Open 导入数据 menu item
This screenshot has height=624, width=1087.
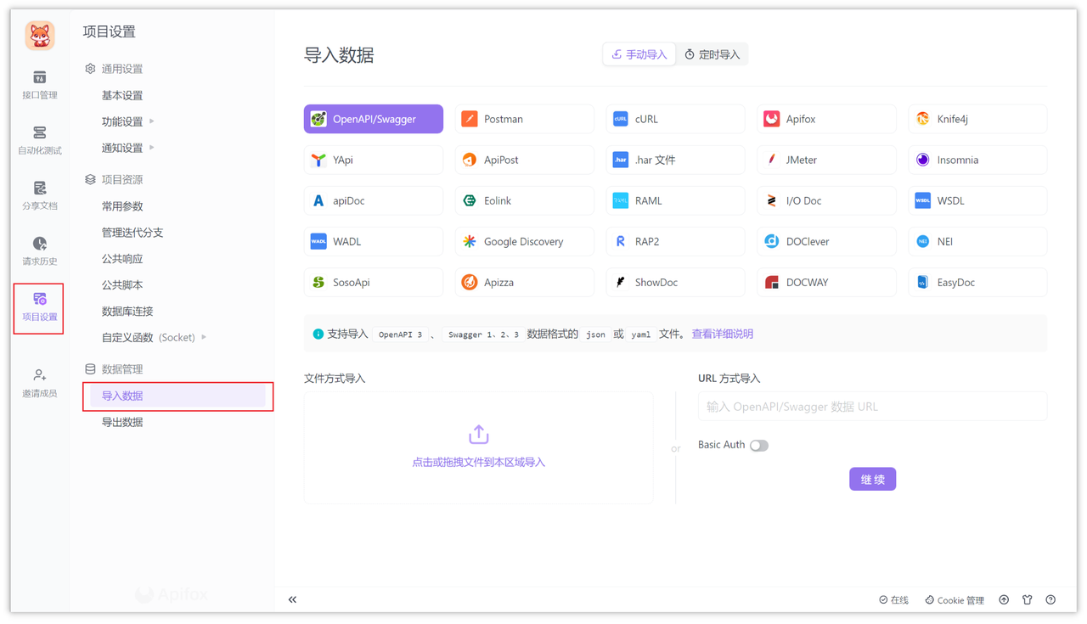point(177,396)
